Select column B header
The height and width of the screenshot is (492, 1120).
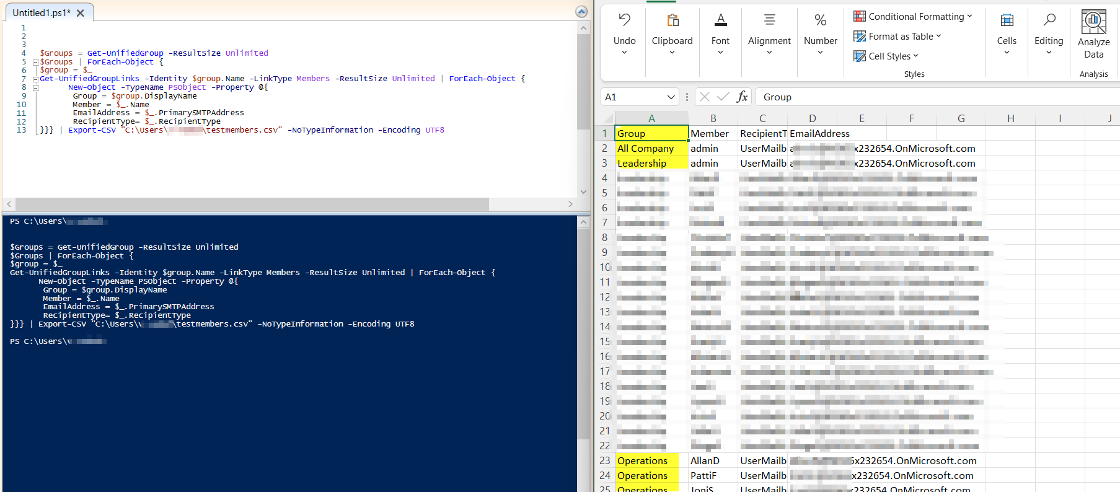[x=713, y=118]
